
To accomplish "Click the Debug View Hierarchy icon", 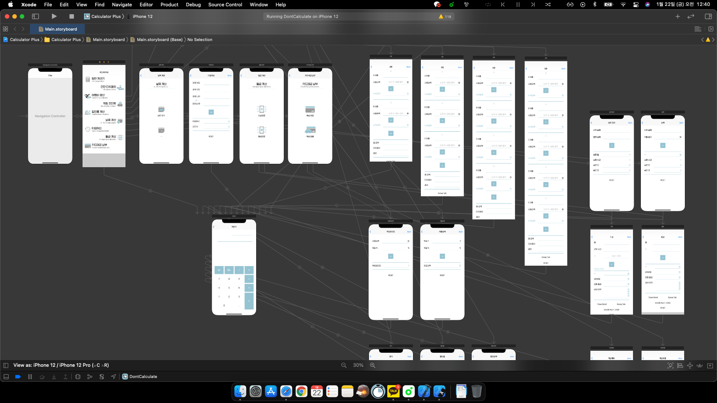I will point(78,377).
